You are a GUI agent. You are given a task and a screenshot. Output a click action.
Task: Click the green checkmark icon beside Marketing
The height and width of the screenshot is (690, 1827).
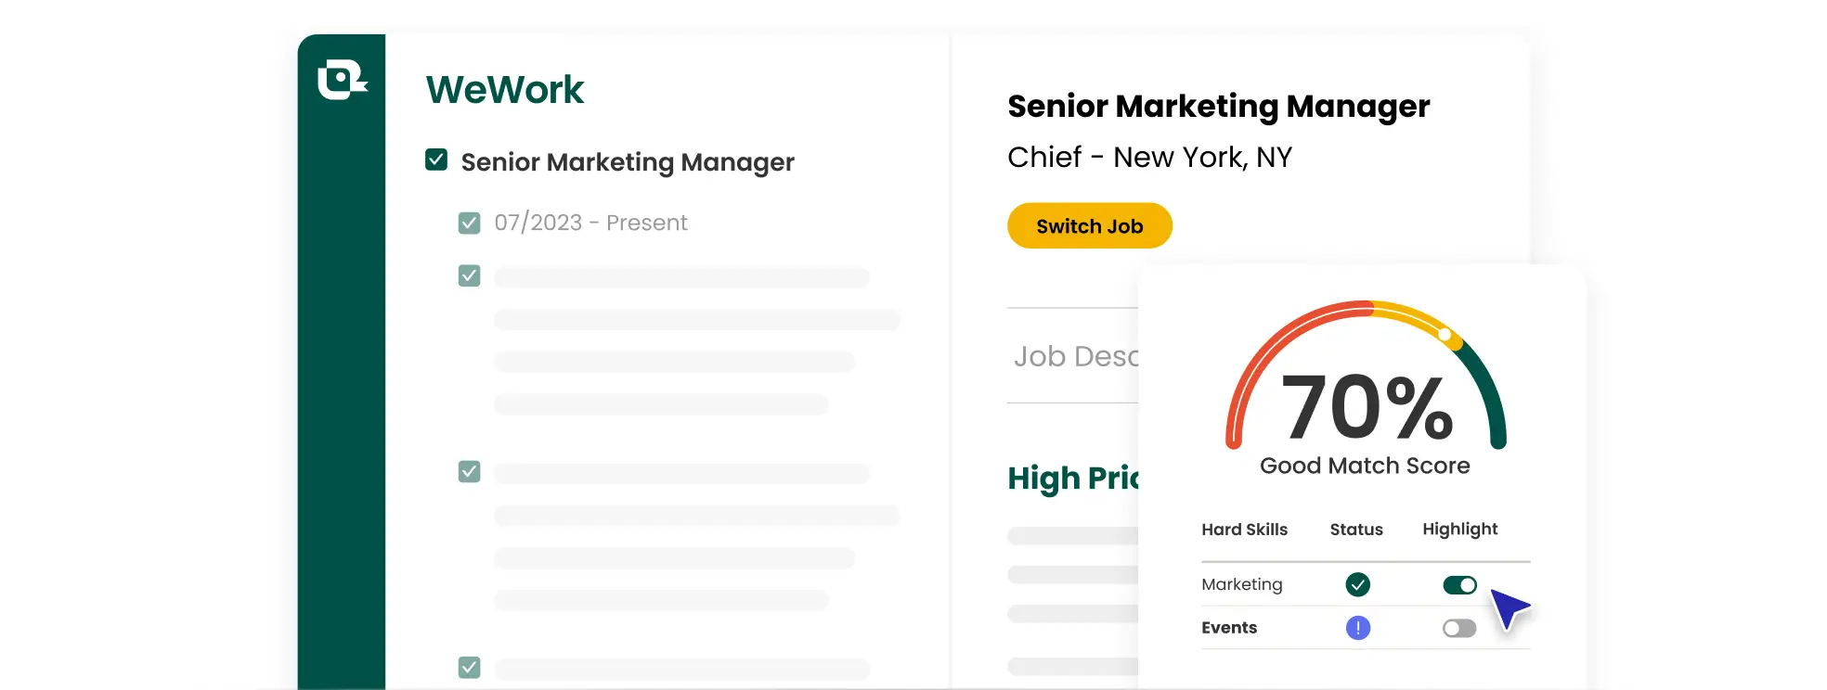(1356, 584)
